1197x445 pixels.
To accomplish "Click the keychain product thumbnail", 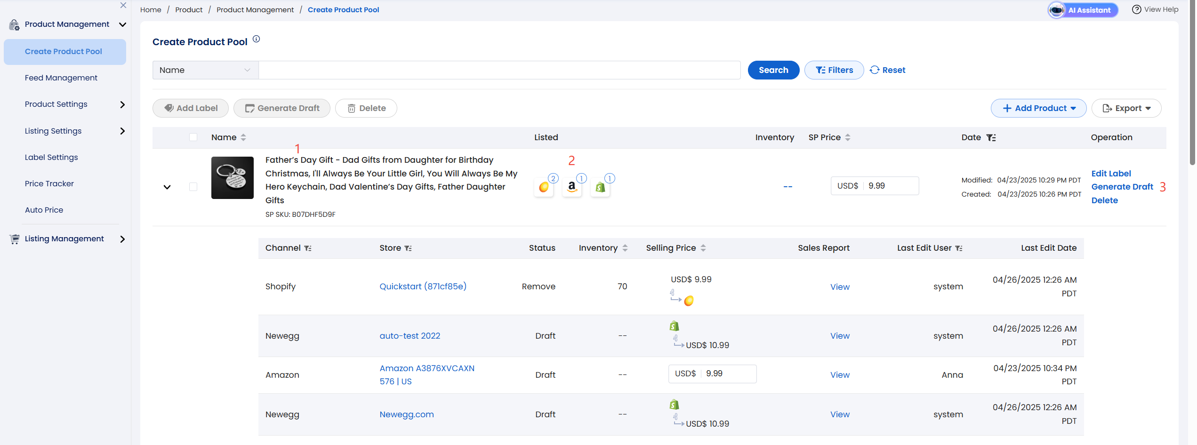I will tap(233, 178).
